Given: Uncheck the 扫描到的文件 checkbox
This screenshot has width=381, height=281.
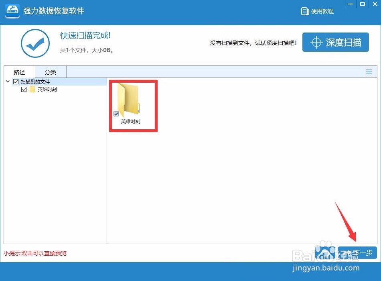Looking at the screenshot, I should coord(15,81).
